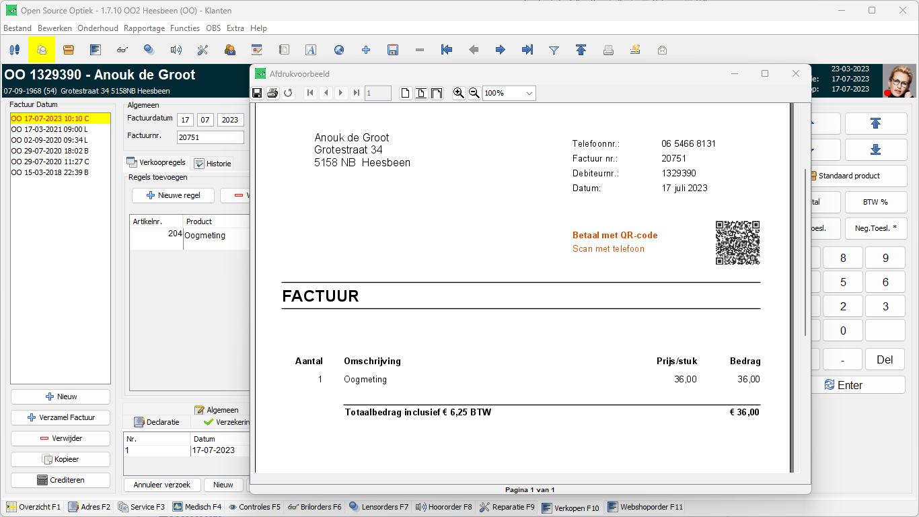Viewport: 919px width, 517px height.
Task: Click the Verzamel Factuur button
Action: click(x=61, y=417)
